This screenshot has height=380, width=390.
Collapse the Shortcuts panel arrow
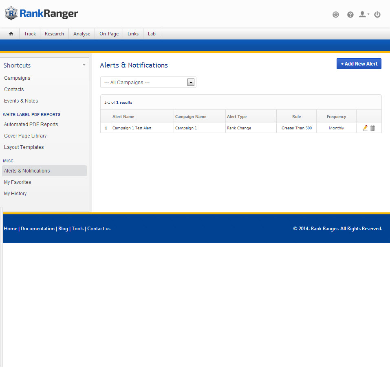coord(84,65)
